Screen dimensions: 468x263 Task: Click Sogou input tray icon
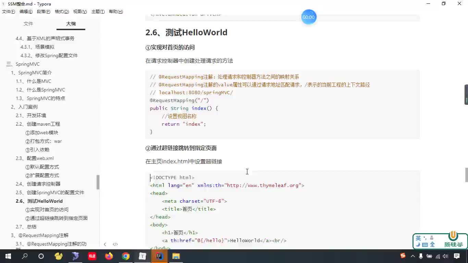pyautogui.click(x=403, y=256)
